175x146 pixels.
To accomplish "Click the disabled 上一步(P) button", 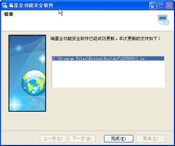I will (53, 139).
